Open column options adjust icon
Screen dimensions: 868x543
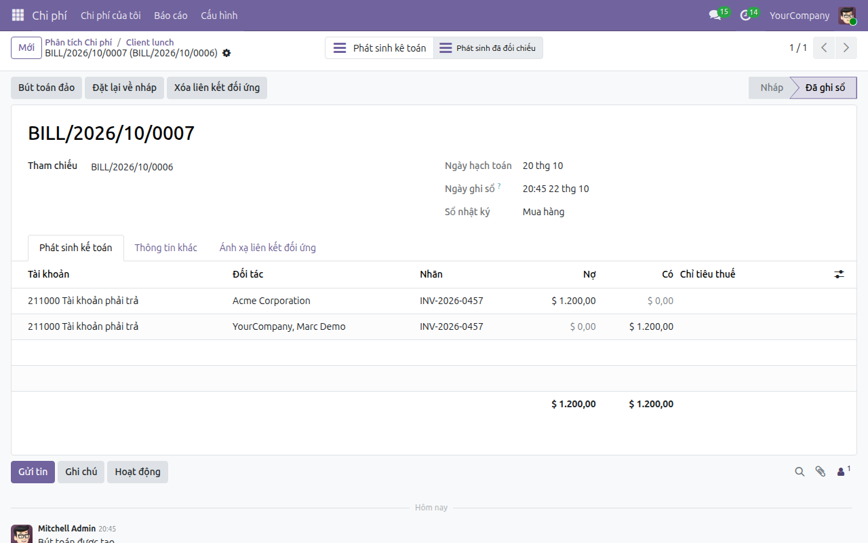pyautogui.click(x=840, y=274)
